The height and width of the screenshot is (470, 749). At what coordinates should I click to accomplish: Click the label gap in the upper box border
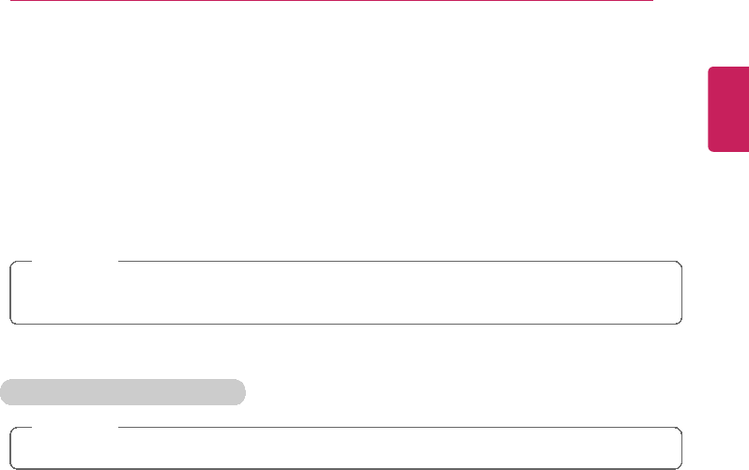point(73,262)
